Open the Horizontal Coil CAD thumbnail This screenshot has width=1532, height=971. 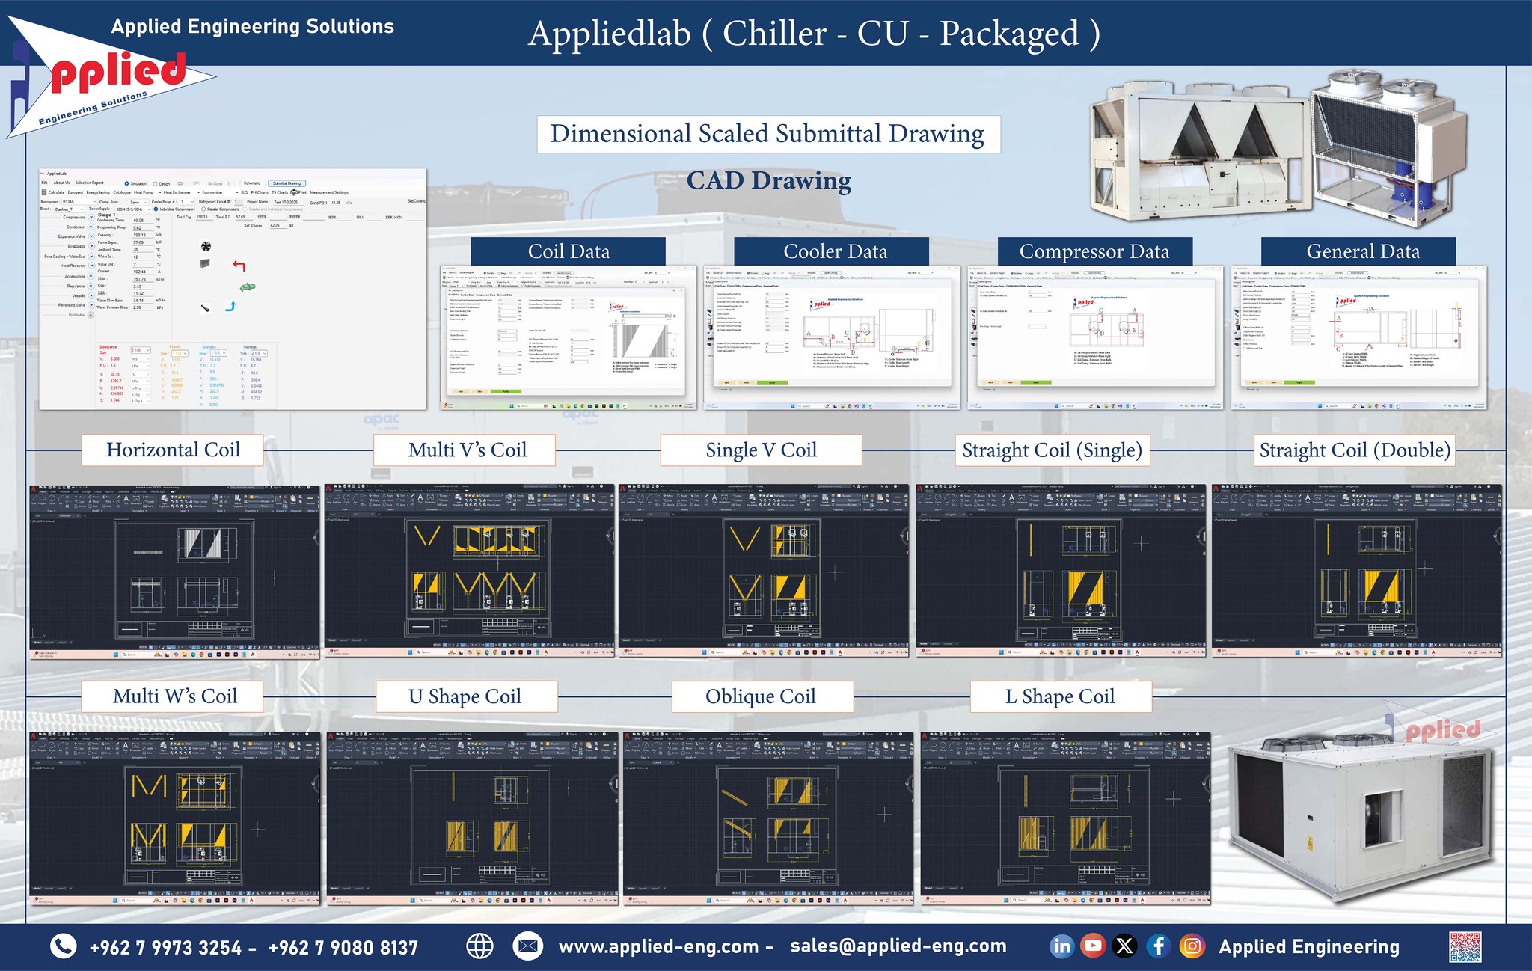[x=174, y=572]
